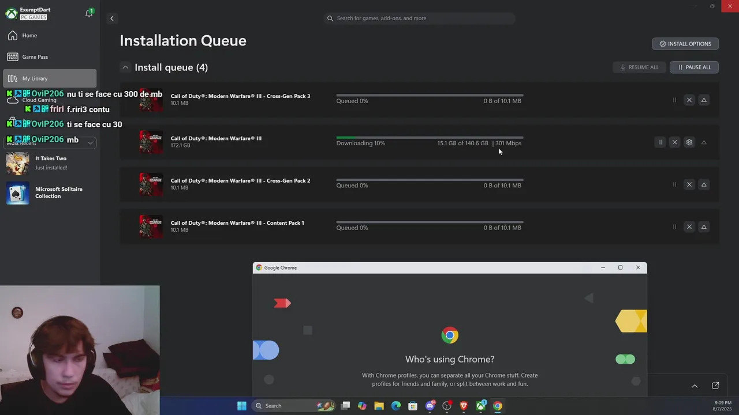Maximize the Google Chrome window
Viewport: 739px width, 415px height.
pos(621,267)
